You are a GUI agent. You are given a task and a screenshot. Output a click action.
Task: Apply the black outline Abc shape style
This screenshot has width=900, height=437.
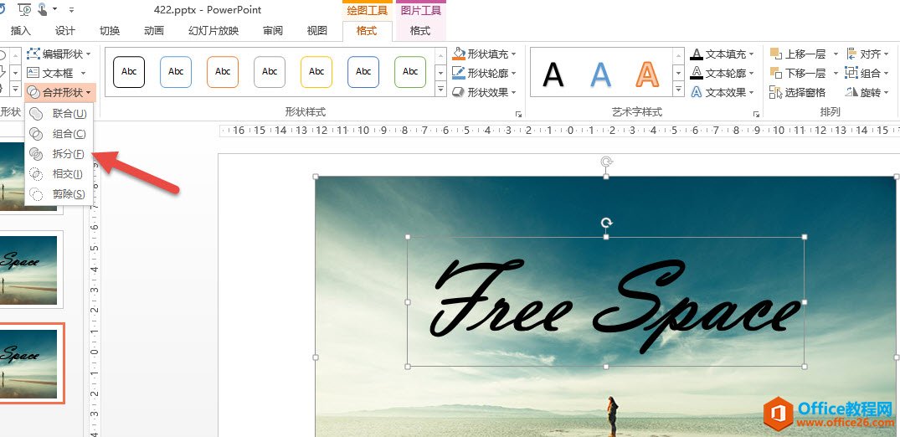coord(129,72)
